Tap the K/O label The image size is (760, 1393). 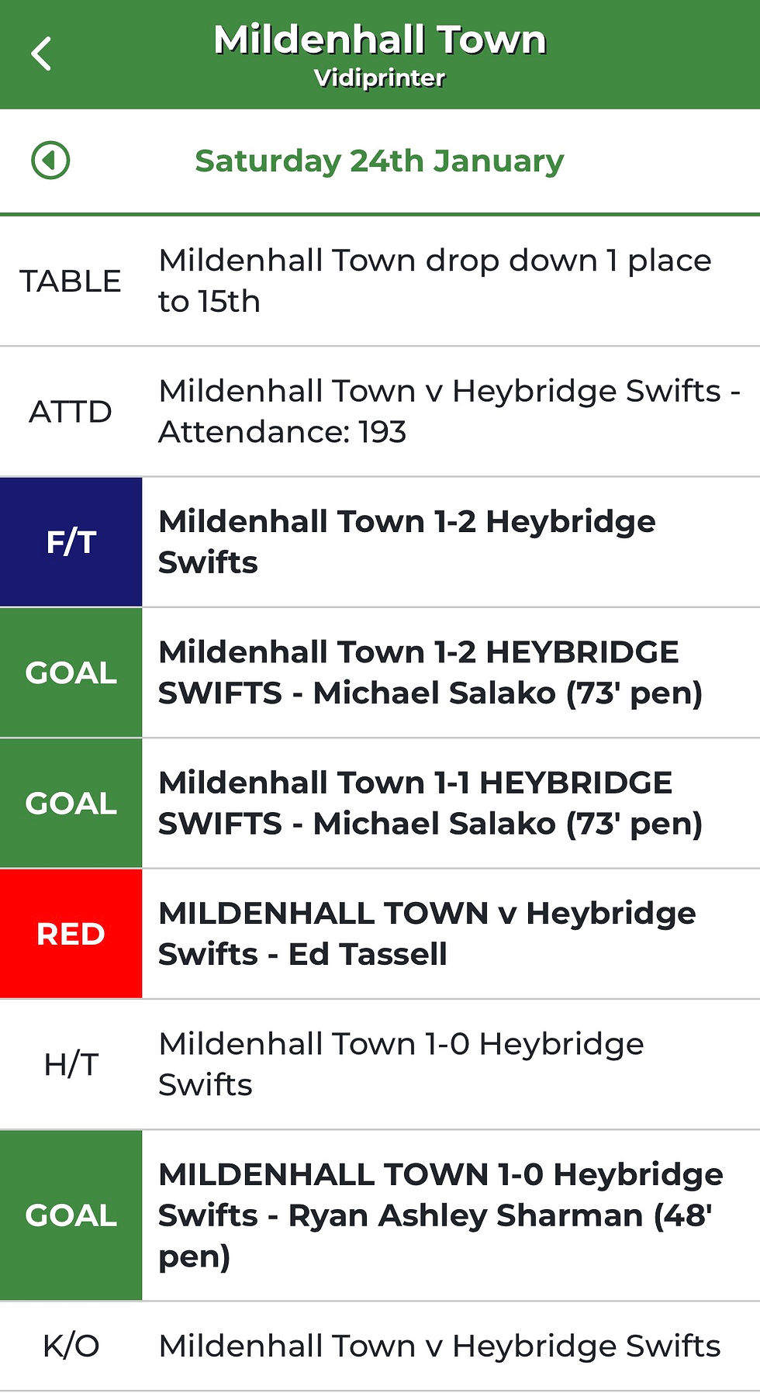click(x=71, y=1346)
